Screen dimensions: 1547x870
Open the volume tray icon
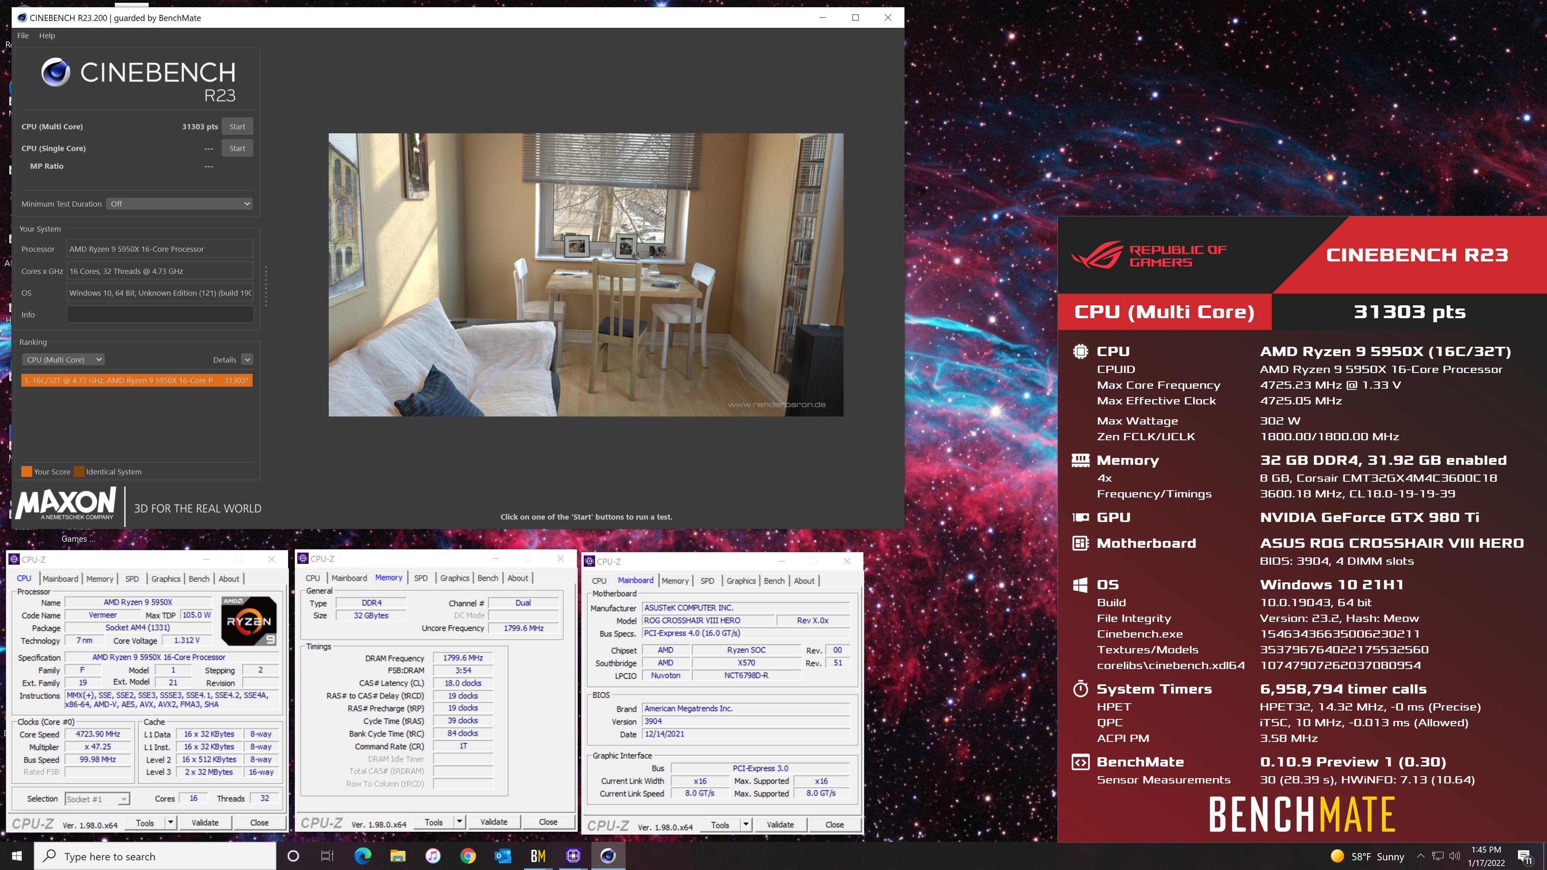coord(1454,856)
